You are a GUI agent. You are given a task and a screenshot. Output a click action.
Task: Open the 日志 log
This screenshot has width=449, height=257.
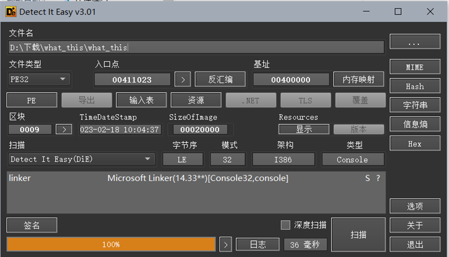coord(257,245)
